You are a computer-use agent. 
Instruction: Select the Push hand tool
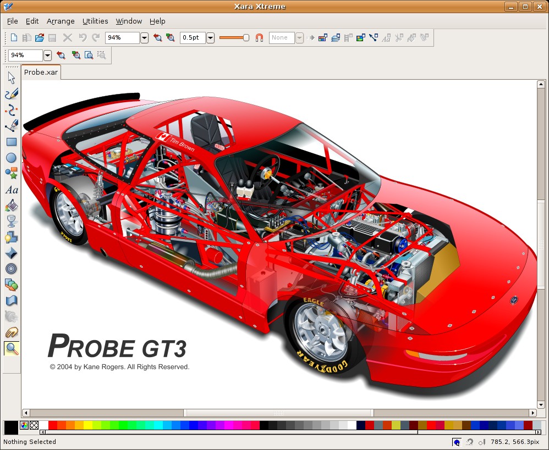pyautogui.click(x=11, y=332)
